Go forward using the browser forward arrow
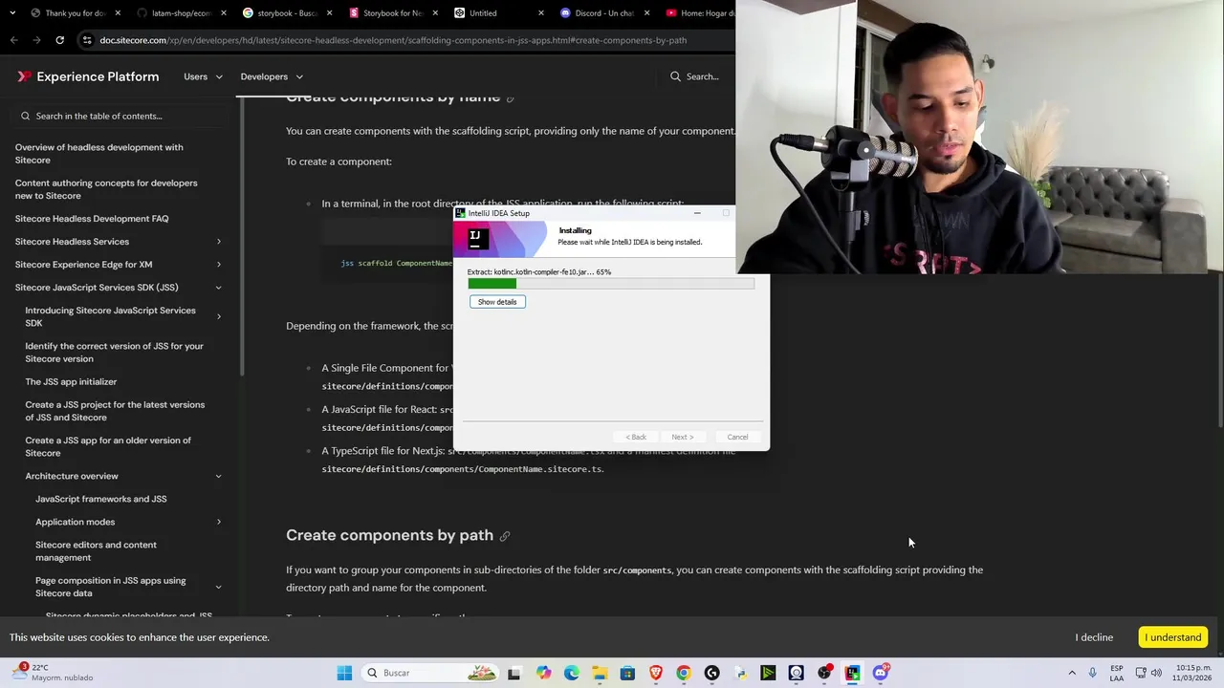 [x=36, y=40]
